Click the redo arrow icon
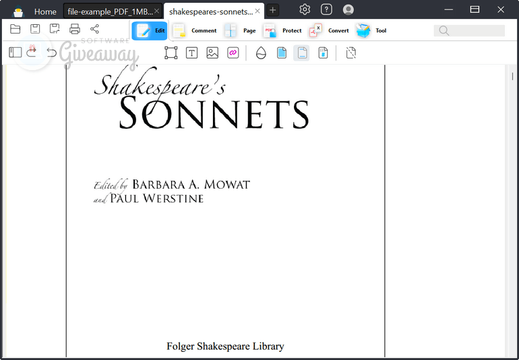The image size is (519, 360). (32, 51)
